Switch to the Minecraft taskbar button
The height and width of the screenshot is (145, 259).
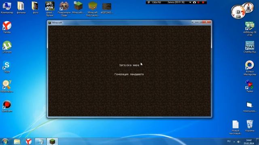52,141
